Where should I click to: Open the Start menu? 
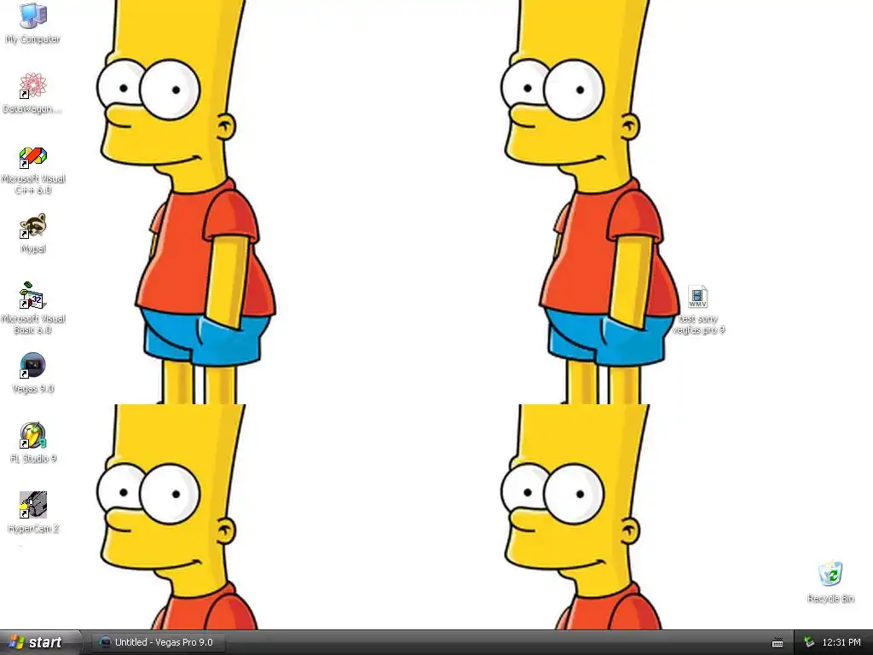click(41, 642)
